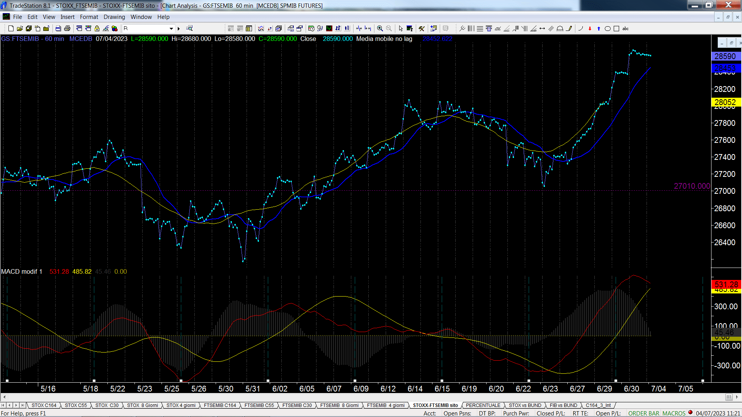
Task: Open the File menu
Action: pos(17,17)
